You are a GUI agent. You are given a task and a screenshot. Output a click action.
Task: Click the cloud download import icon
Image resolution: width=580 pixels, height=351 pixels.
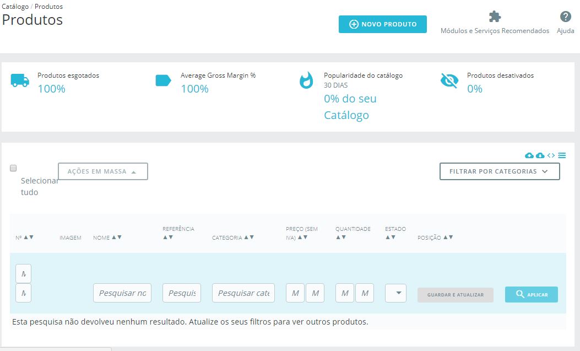(540, 155)
